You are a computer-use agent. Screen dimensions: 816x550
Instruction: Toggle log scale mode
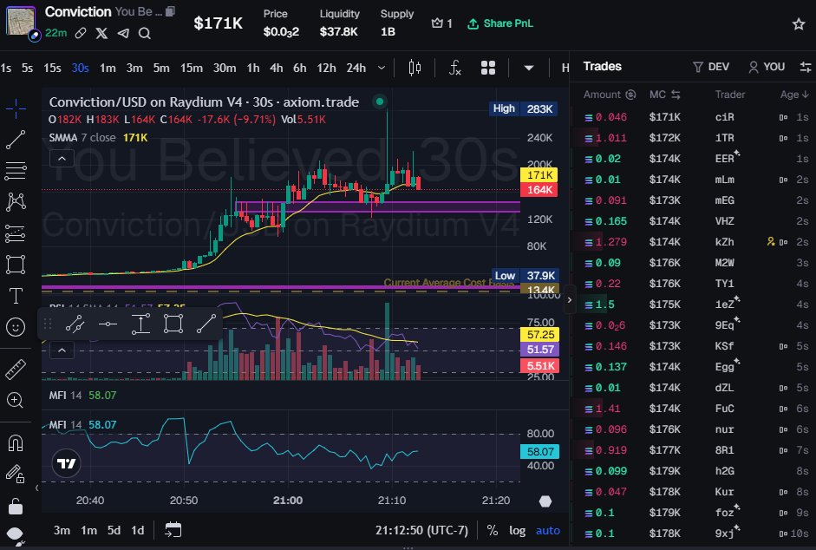point(517,530)
